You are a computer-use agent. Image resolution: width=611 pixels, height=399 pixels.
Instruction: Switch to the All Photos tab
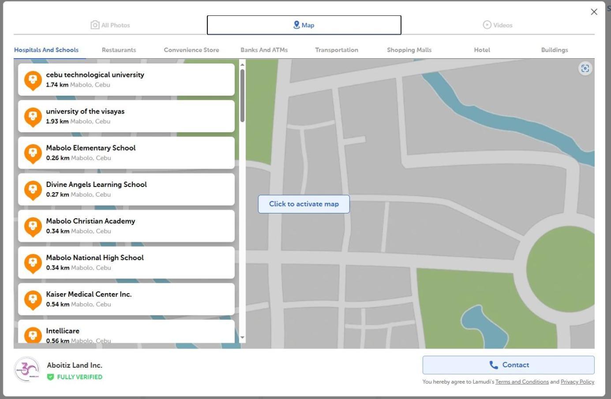(110, 25)
